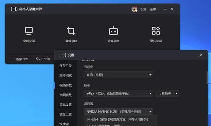Switch to 文件格式 settings tab
211x126 pixels.
tap(66, 75)
